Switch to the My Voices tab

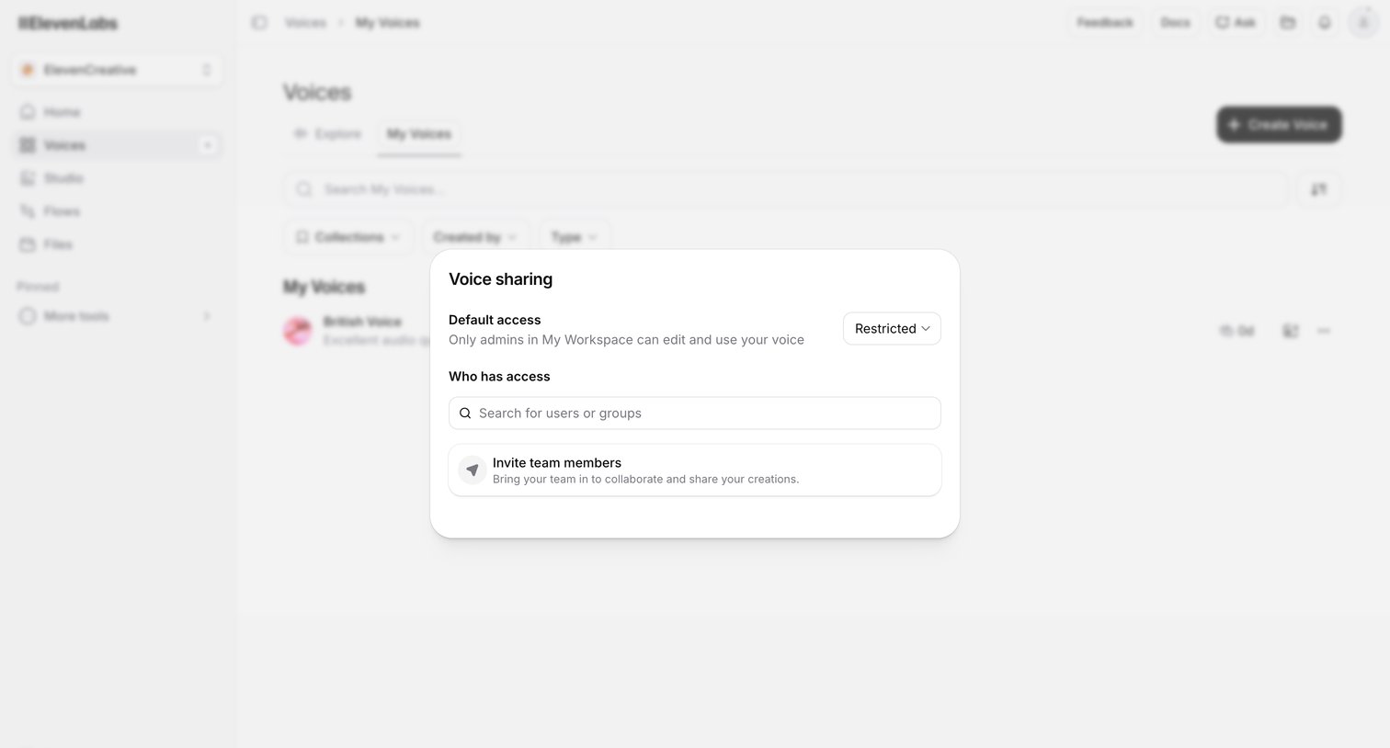(419, 134)
